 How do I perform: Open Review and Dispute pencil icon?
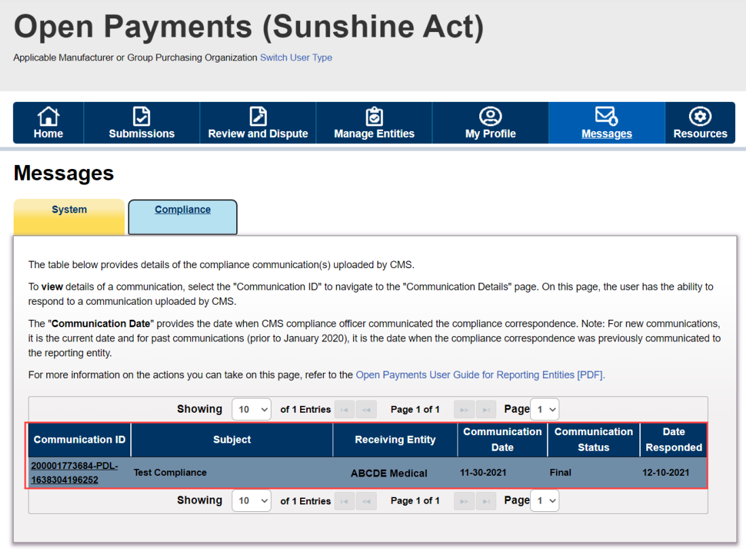(258, 116)
